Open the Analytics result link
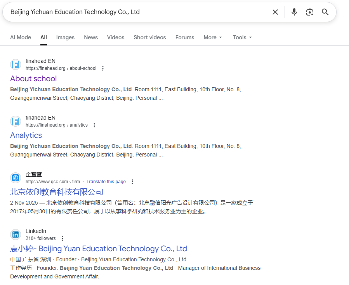This screenshot has height=285, width=349. pyautogui.click(x=26, y=135)
